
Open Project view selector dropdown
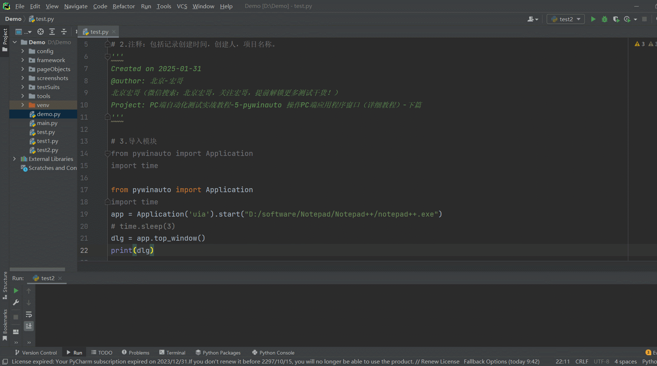click(24, 32)
